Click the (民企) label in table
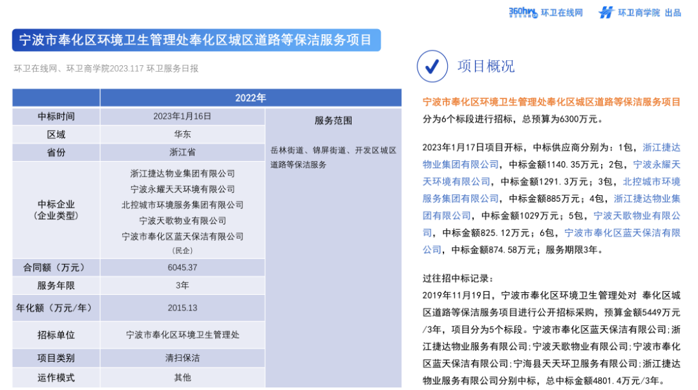This screenshot has width=698, height=390. (x=182, y=250)
